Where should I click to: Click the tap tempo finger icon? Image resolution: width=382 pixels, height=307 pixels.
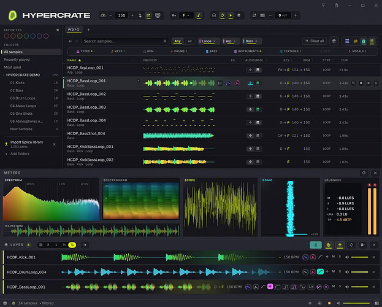pyautogui.click(x=140, y=15)
